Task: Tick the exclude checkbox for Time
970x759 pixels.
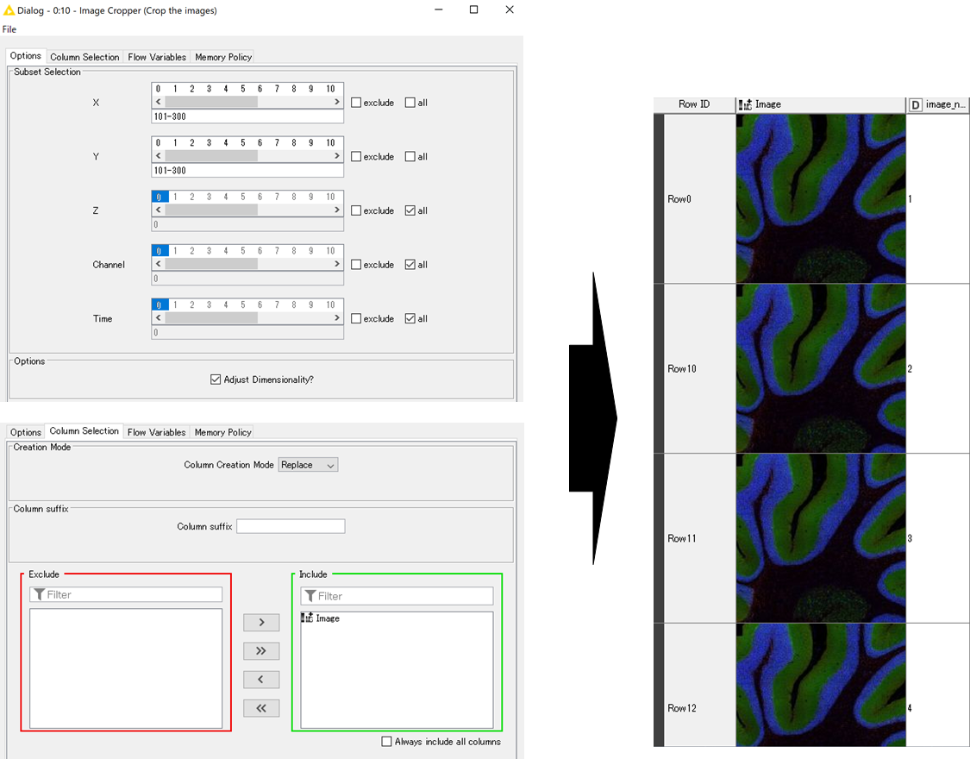Action: 356,318
